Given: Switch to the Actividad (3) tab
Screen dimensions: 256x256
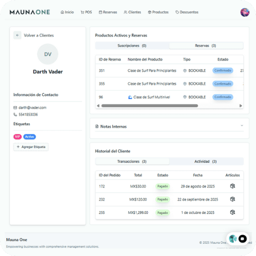Looking at the screenshot, I should (206, 161).
